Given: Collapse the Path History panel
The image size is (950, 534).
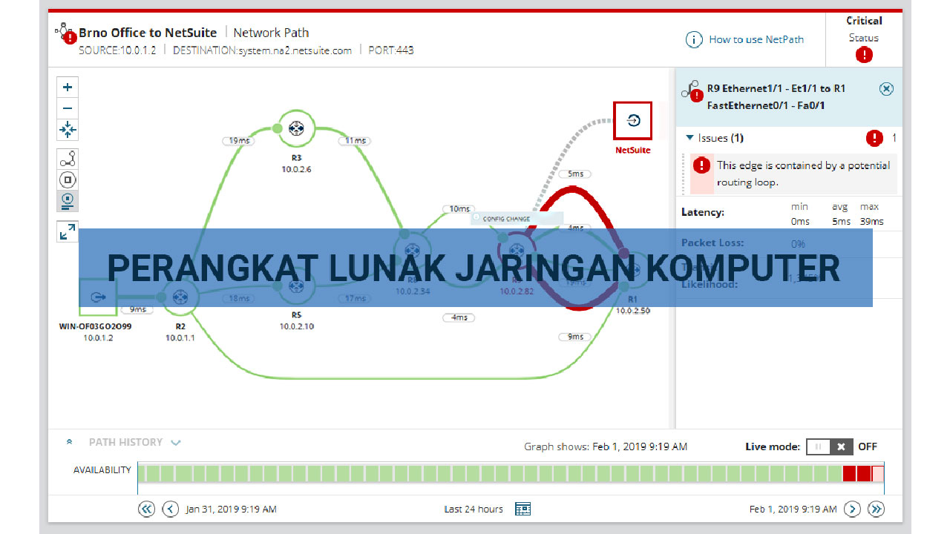Looking at the screenshot, I should pyautogui.click(x=69, y=441).
